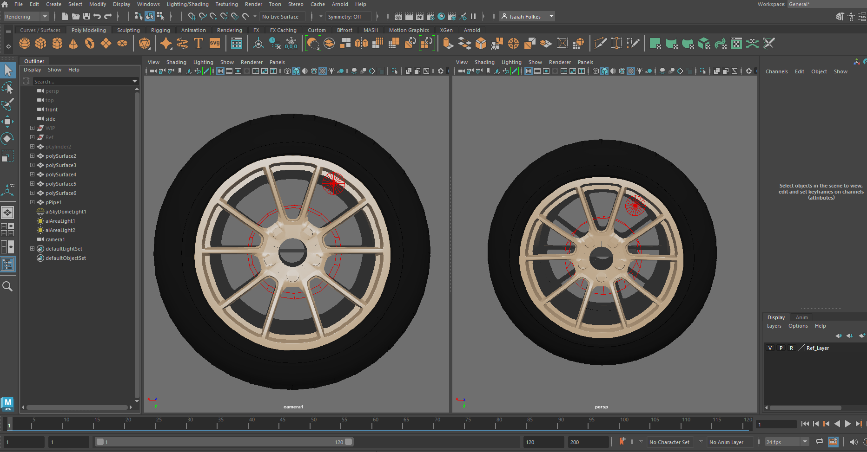Open the Rendering menu set dropdown

(x=26, y=17)
